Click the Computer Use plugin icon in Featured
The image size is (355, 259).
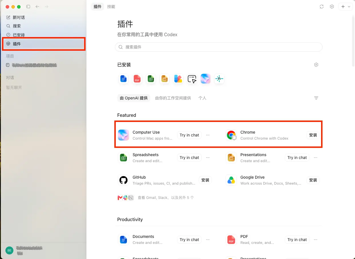click(123, 135)
